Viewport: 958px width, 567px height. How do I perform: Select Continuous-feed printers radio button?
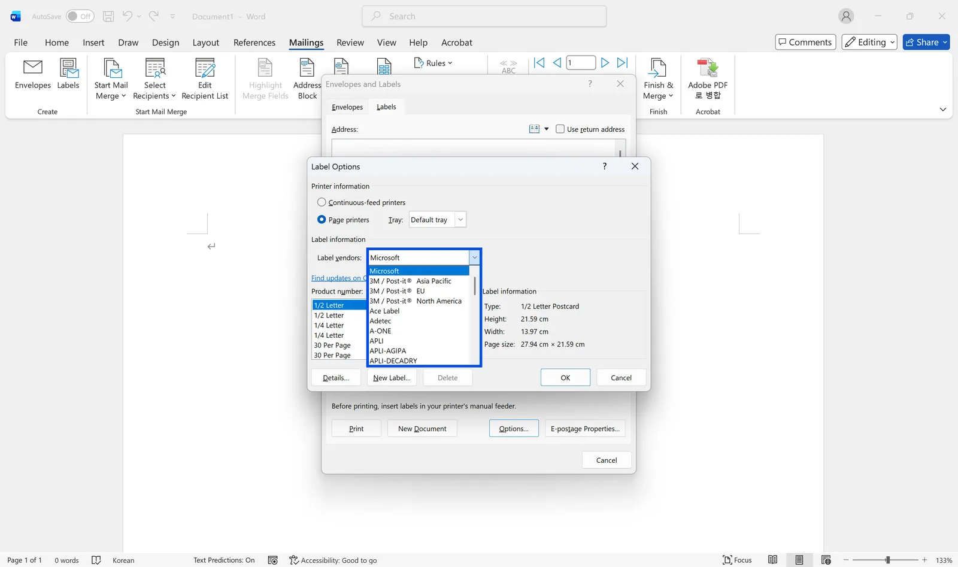pos(322,202)
